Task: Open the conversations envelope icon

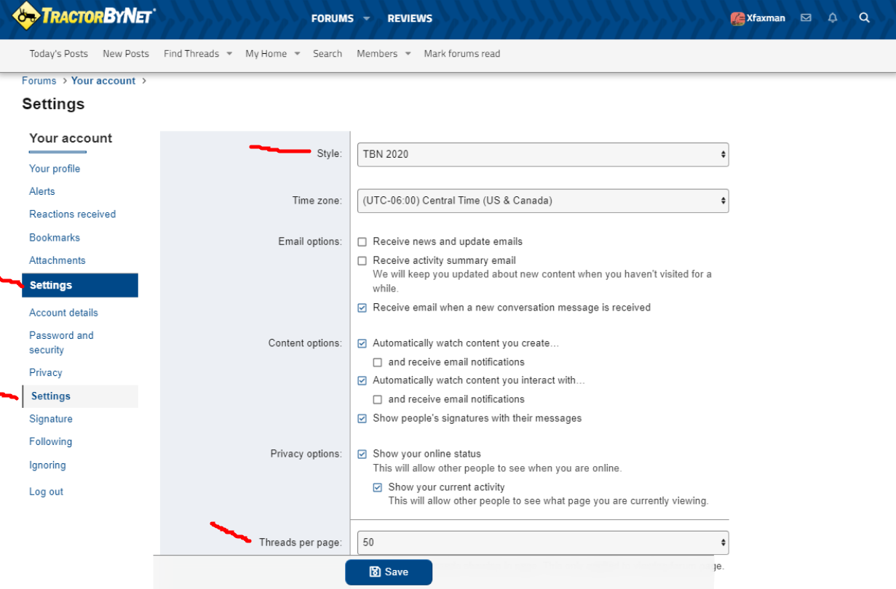Action: pos(806,18)
